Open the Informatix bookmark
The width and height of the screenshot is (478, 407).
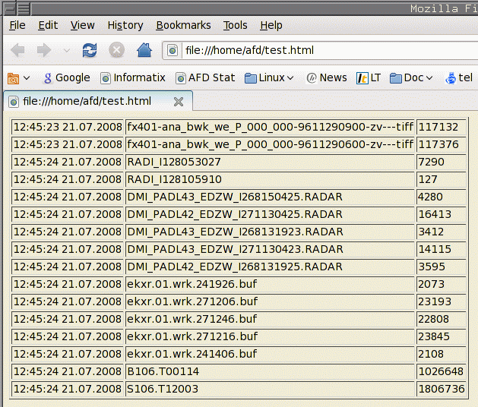coord(133,77)
